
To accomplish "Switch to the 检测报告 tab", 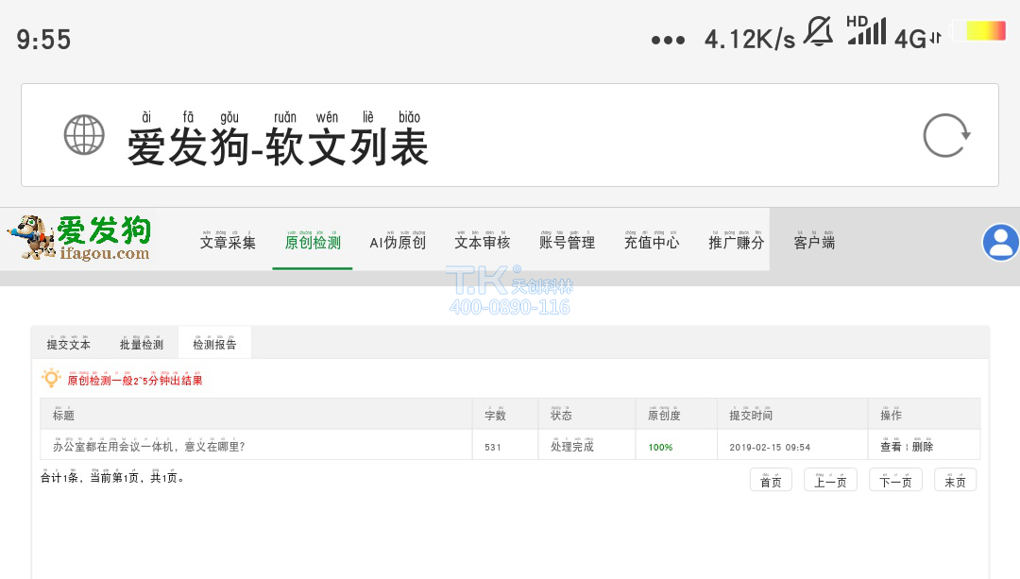I will 215,344.
